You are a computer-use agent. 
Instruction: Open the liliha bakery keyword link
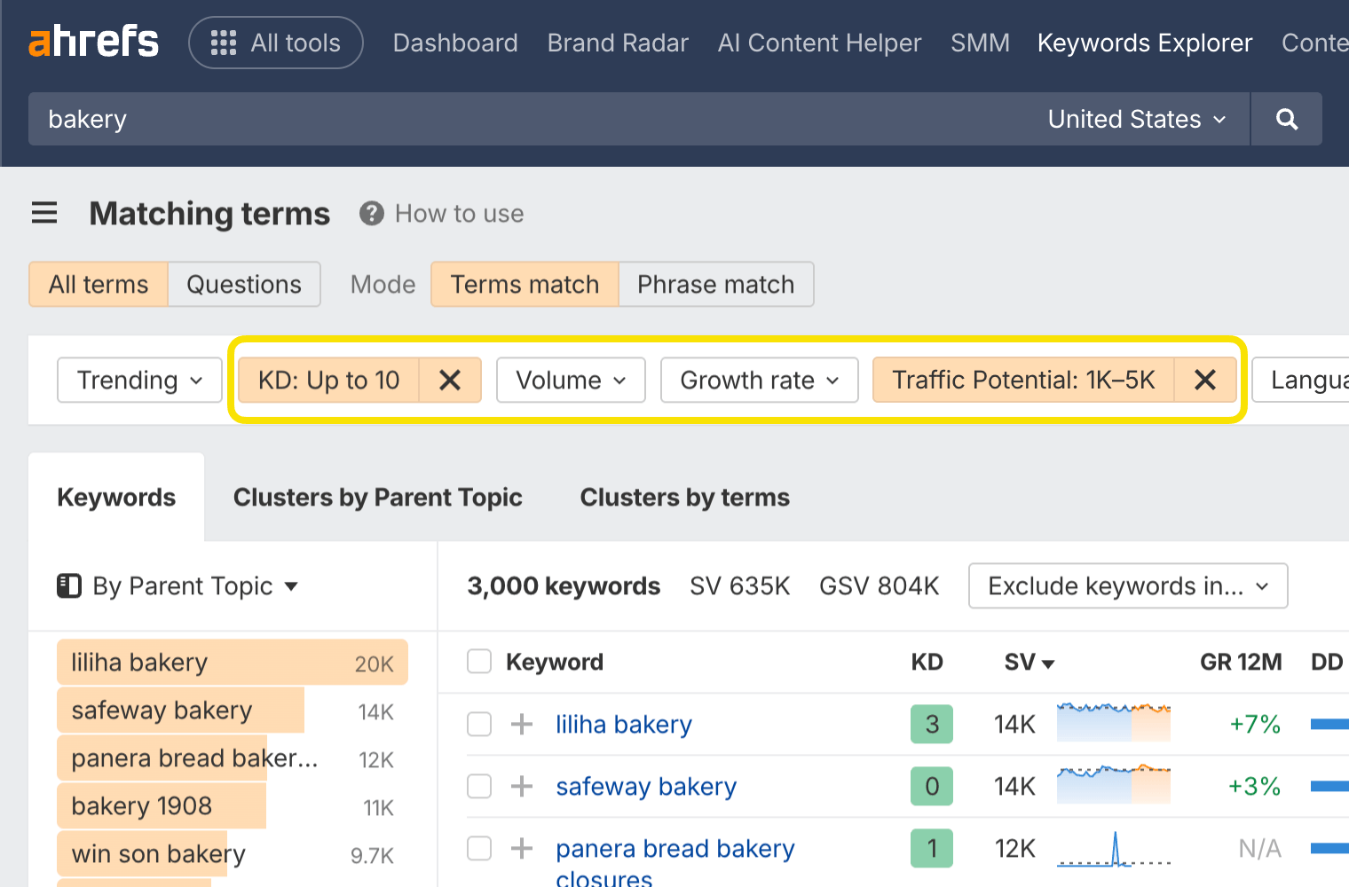pos(623,724)
